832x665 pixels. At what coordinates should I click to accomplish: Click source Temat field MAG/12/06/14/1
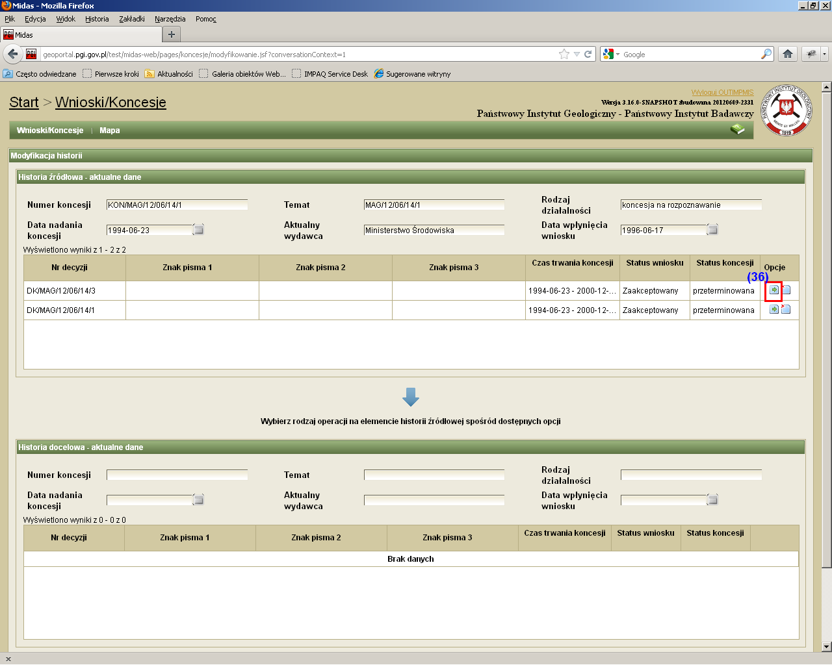[x=434, y=205]
